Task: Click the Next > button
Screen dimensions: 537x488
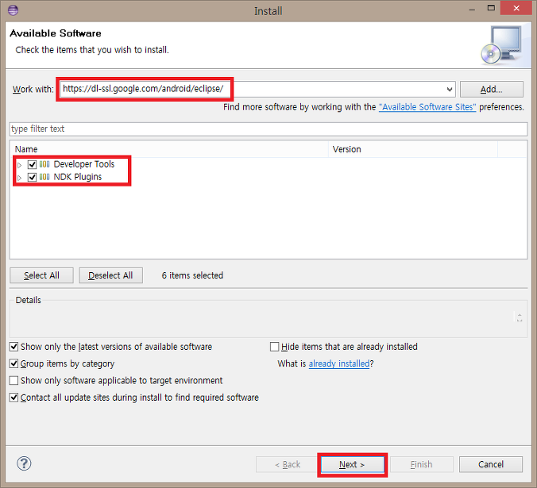Action: (x=352, y=464)
